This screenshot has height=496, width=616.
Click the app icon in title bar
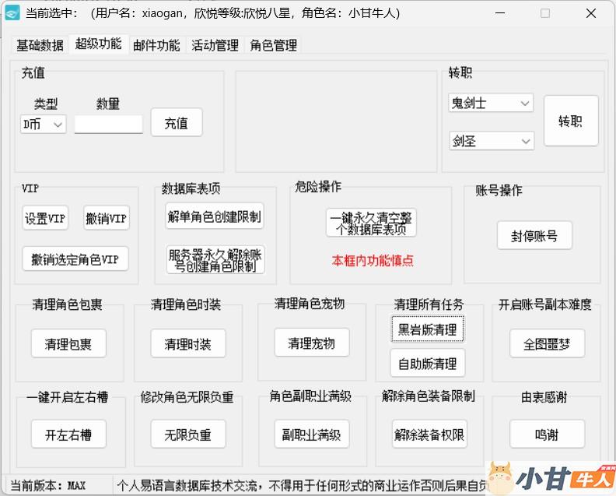[12, 13]
